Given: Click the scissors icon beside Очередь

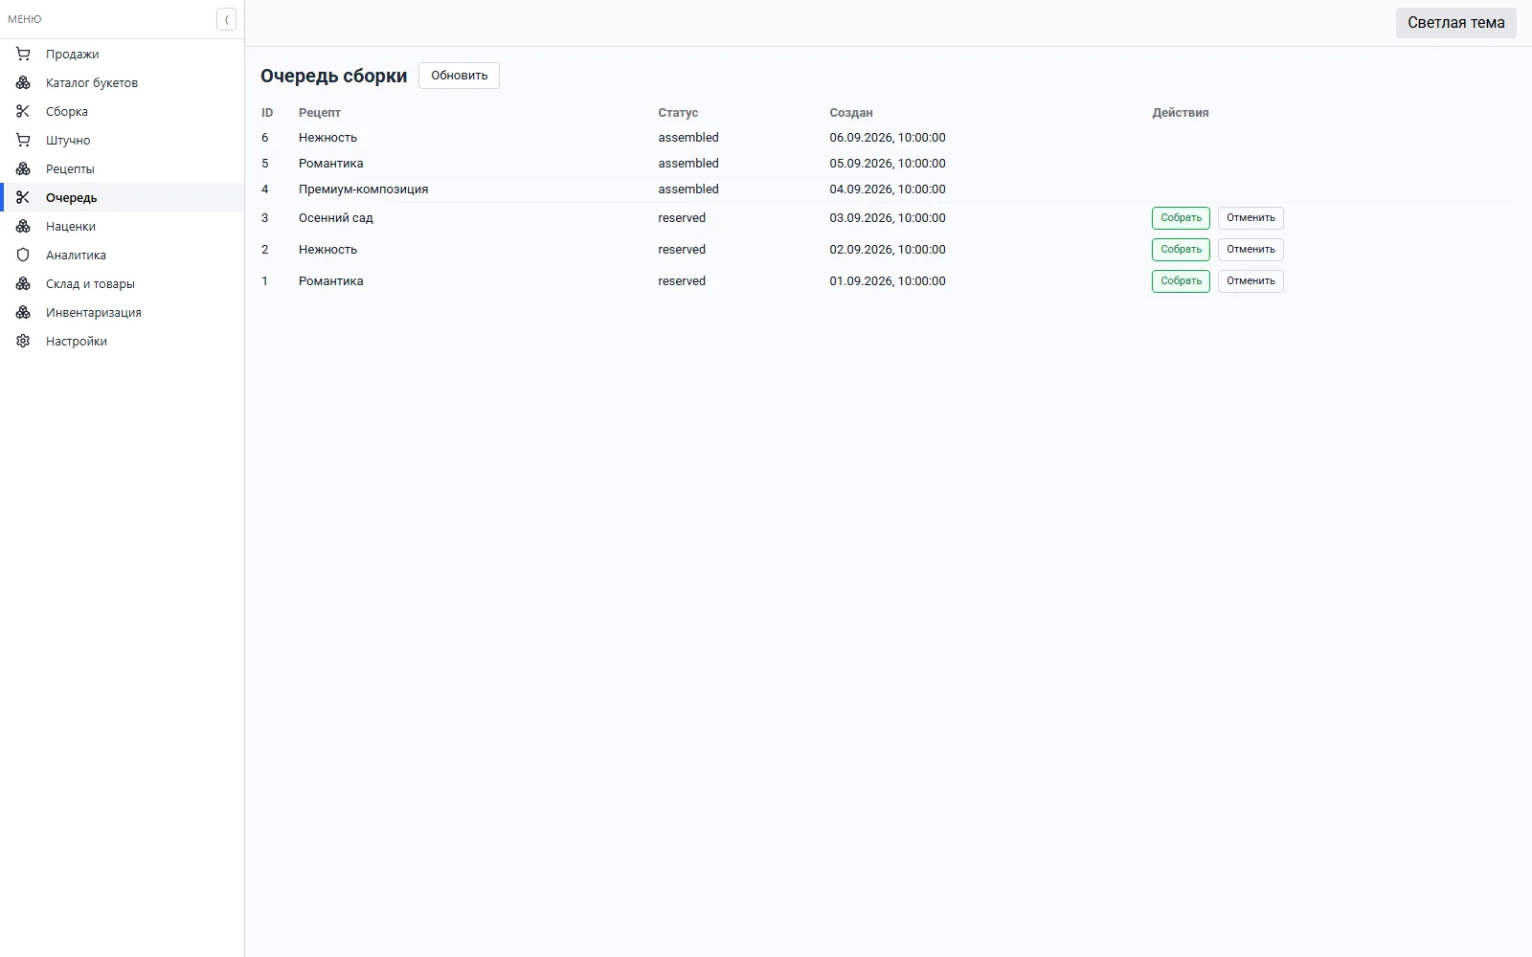Looking at the screenshot, I should click(23, 198).
